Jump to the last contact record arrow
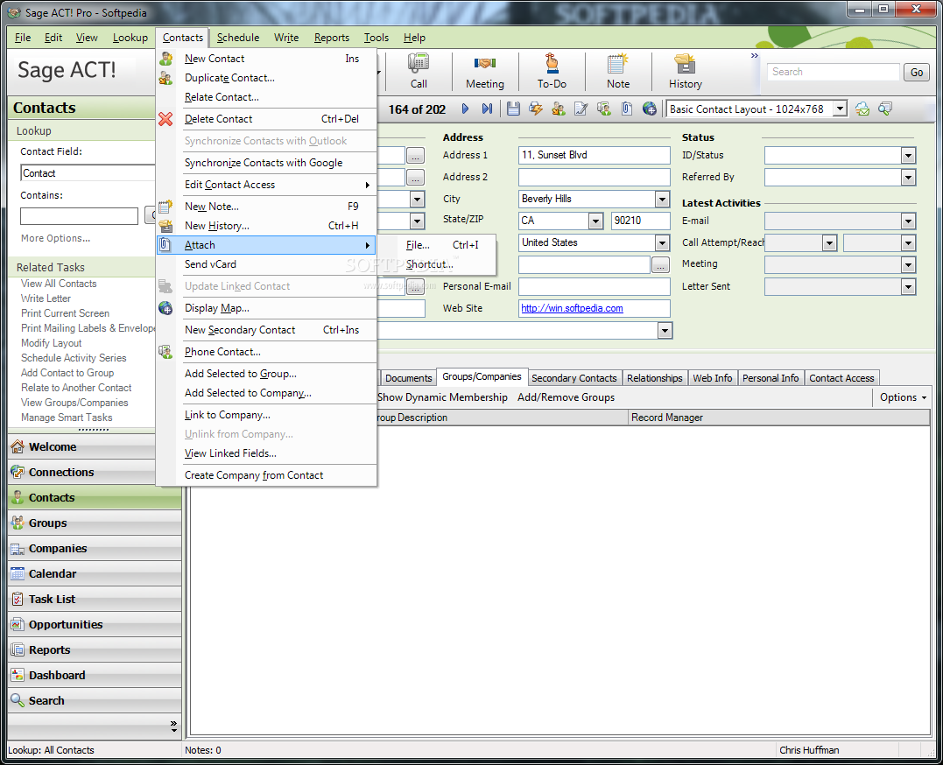 click(487, 109)
